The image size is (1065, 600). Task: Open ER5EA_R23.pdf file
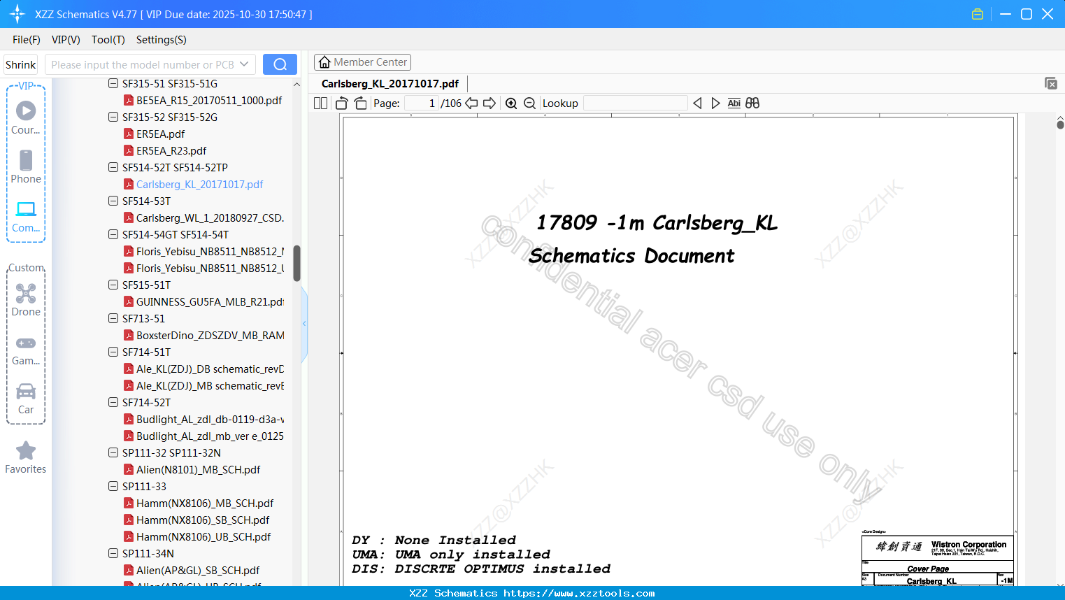tap(171, 150)
